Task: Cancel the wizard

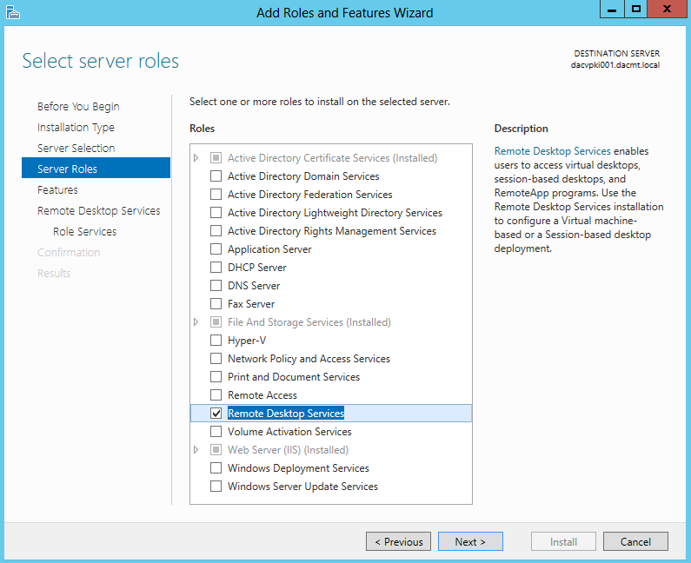Action: 635,541
